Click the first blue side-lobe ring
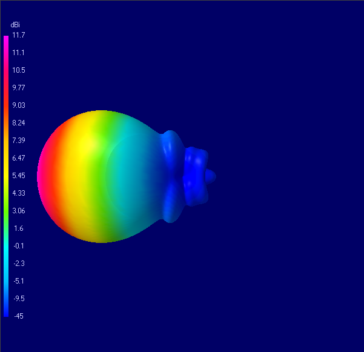Image resolution: width=364 pixels, height=352 pixels. pyautogui.click(x=172, y=176)
